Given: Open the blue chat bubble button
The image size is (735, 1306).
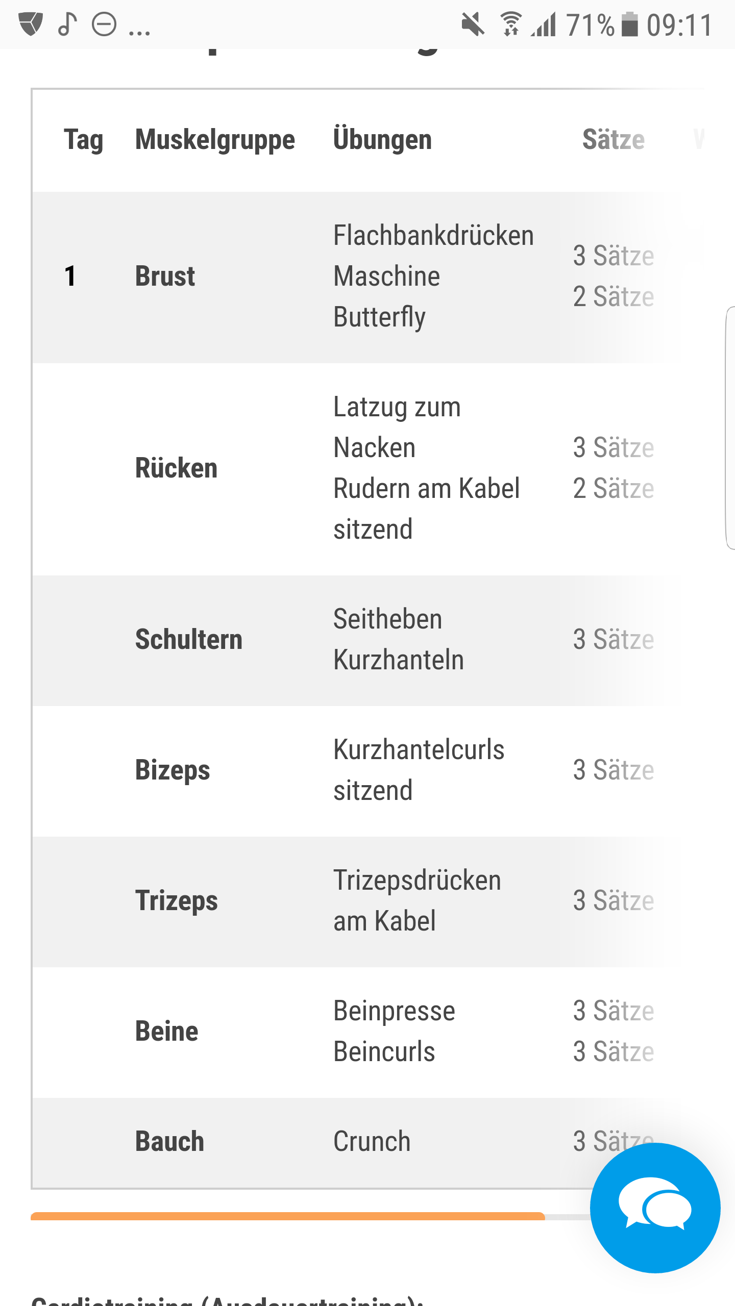Looking at the screenshot, I should coord(655,1208).
